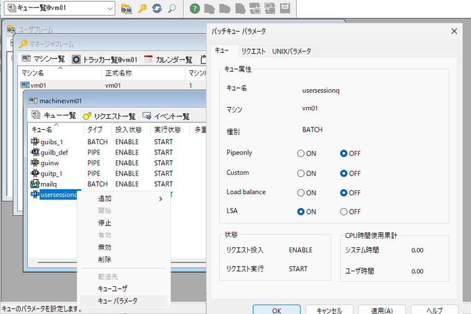Click the PIPE type cell of guinw

click(x=94, y=163)
